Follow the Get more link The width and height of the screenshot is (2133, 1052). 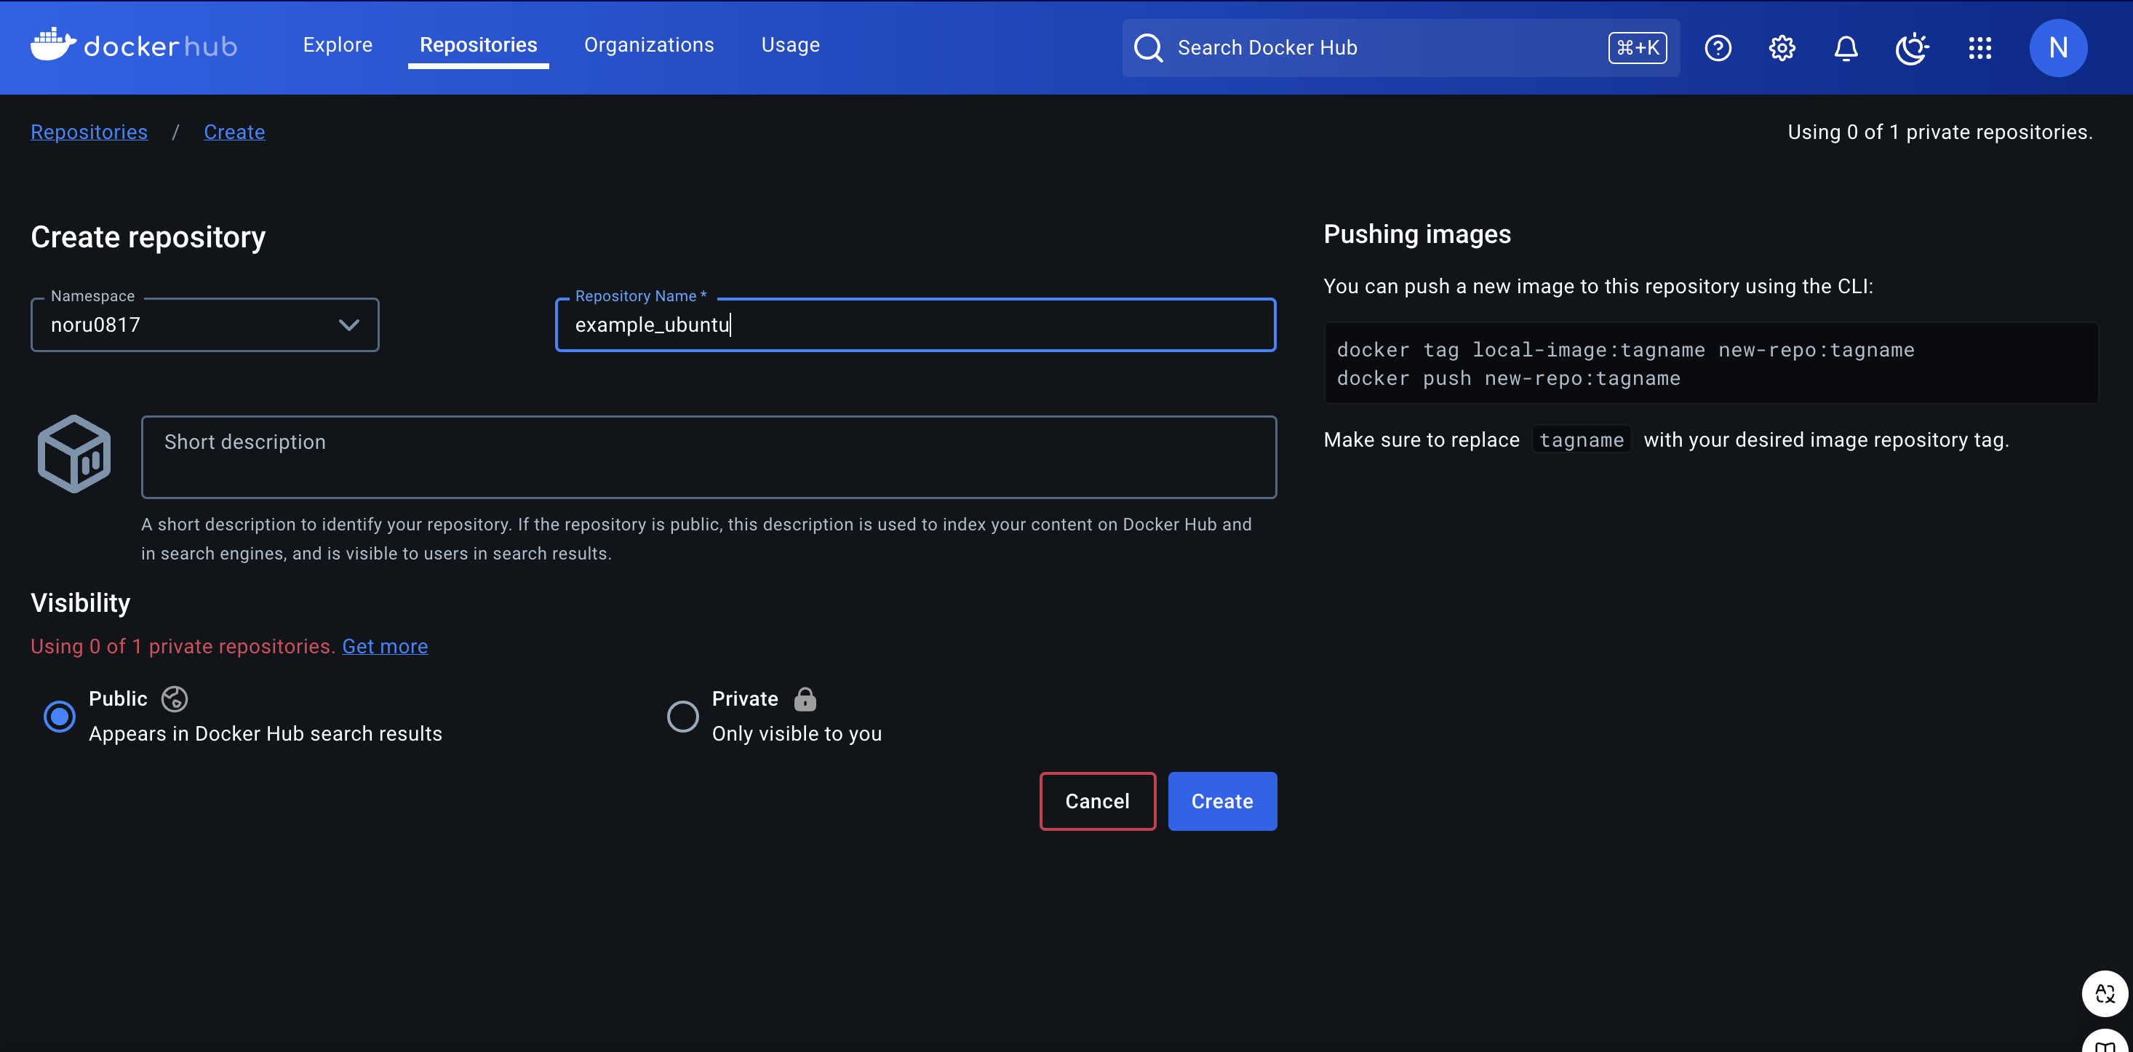[x=384, y=646]
